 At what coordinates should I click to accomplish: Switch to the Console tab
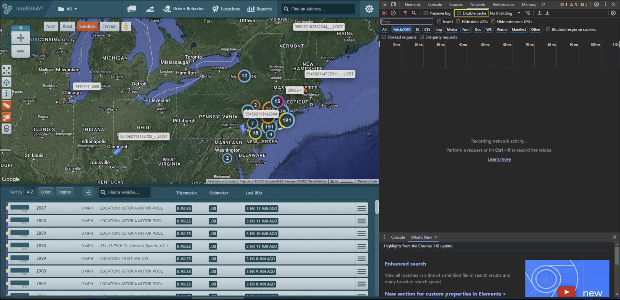[x=434, y=4]
